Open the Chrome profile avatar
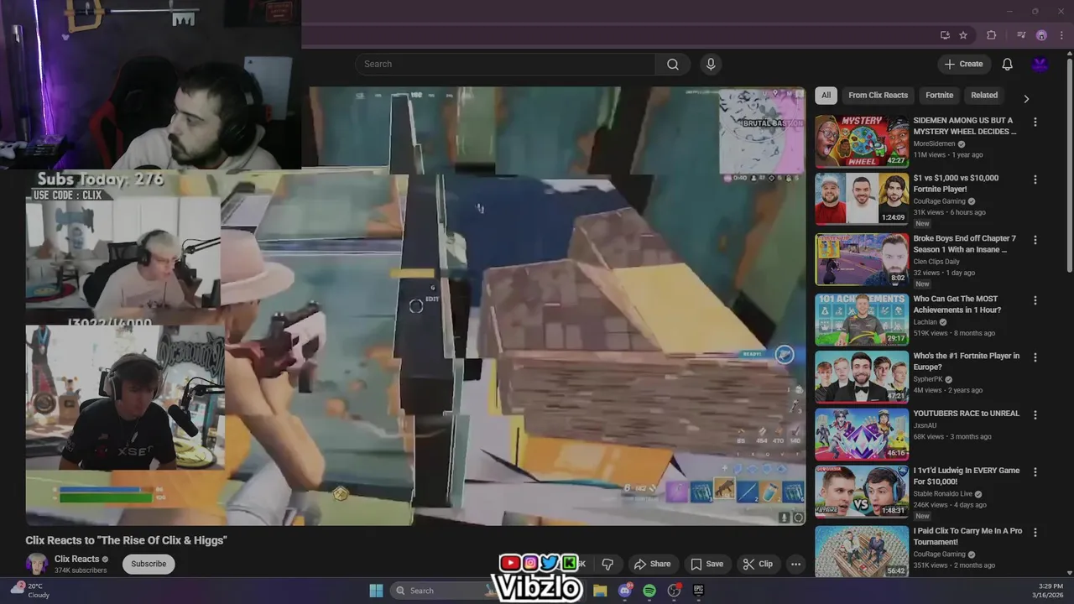The width and height of the screenshot is (1074, 604). [x=1041, y=35]
